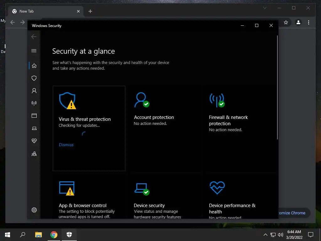This screenshot has height=241, width=321.
Task: Open taskbar Search magnifier
Action: point(23,235)
